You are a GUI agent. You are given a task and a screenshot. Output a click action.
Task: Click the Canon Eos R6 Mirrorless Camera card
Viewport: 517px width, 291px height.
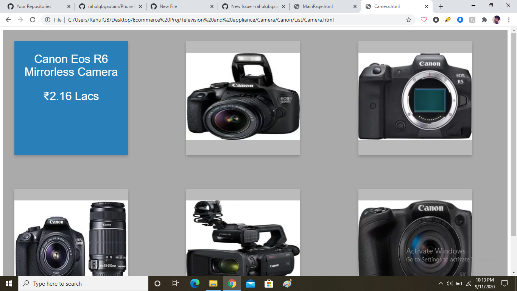point(71,98)
